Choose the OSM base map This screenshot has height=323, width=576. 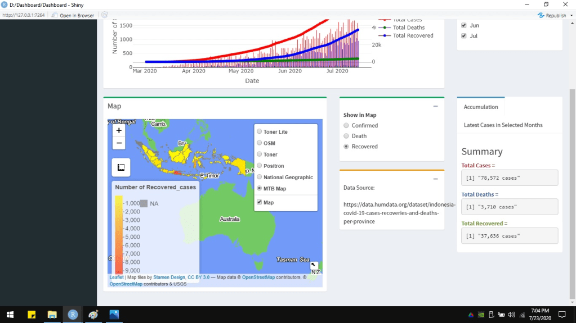pos(259,143)
